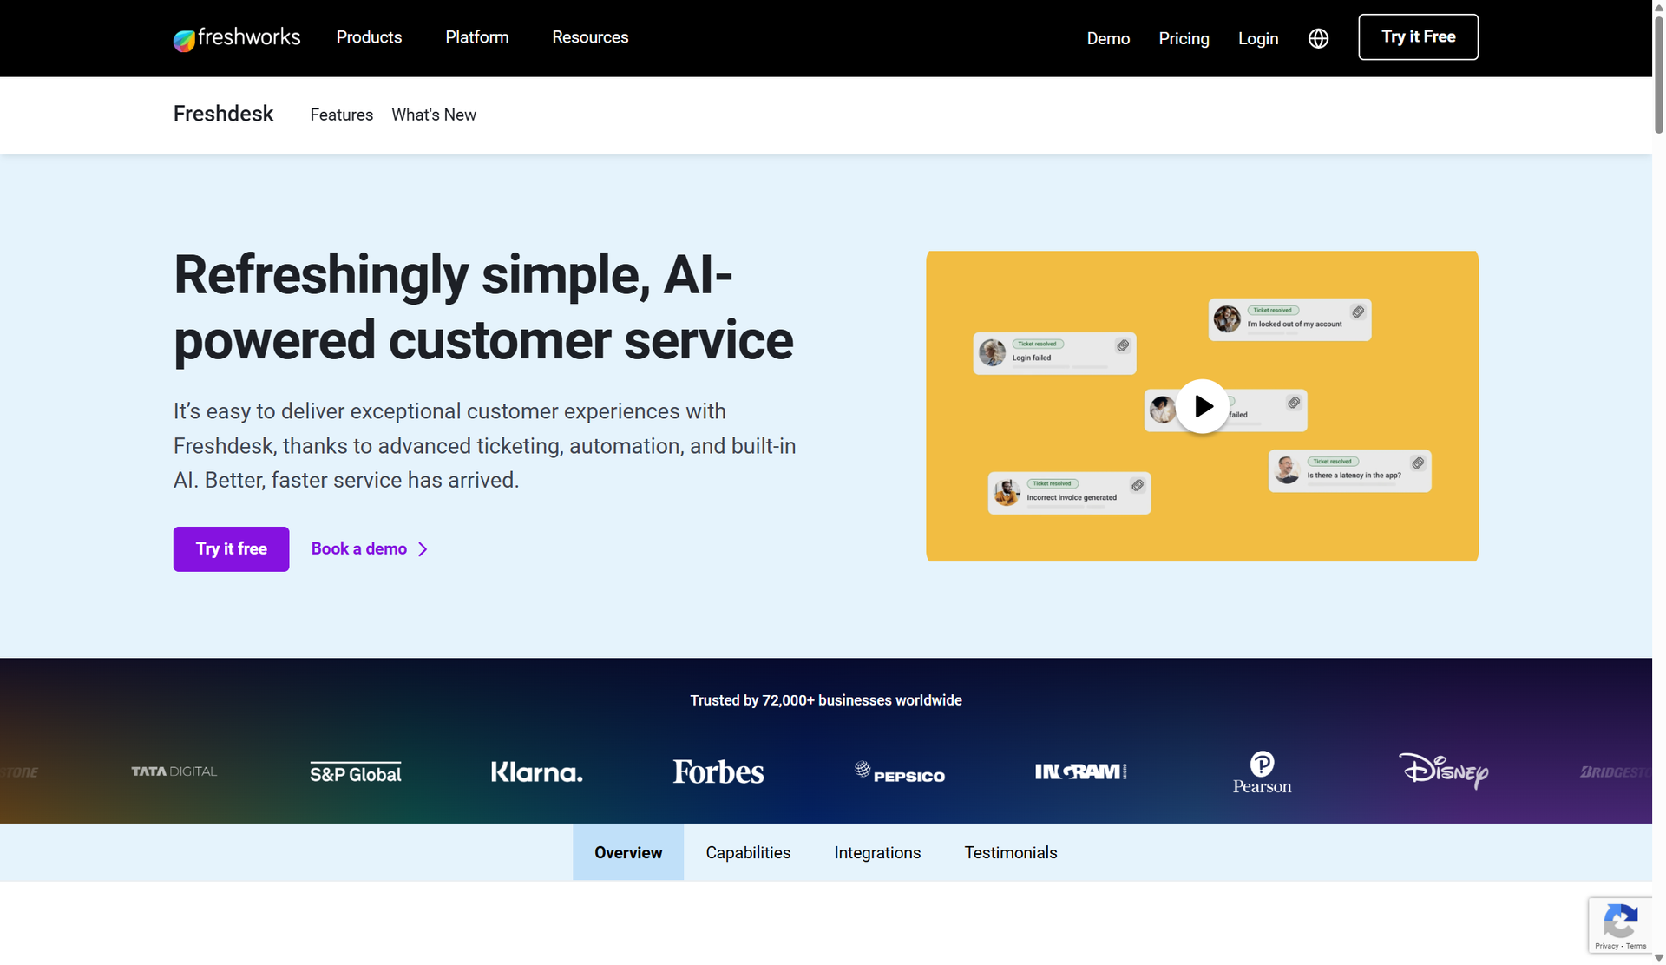
Task: Select the Forbes logo
Action: pyautogui.click(x=718, y=771)
